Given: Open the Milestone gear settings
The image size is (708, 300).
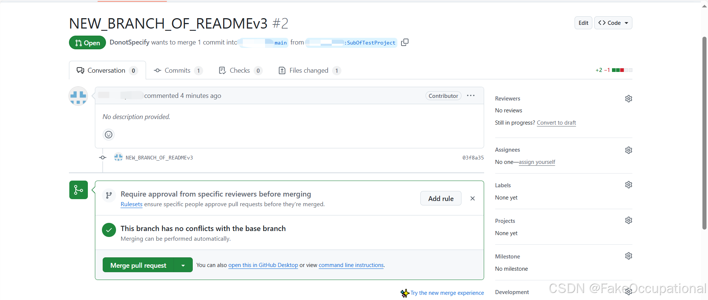Looking at the screenshot, I should [628, 256].
